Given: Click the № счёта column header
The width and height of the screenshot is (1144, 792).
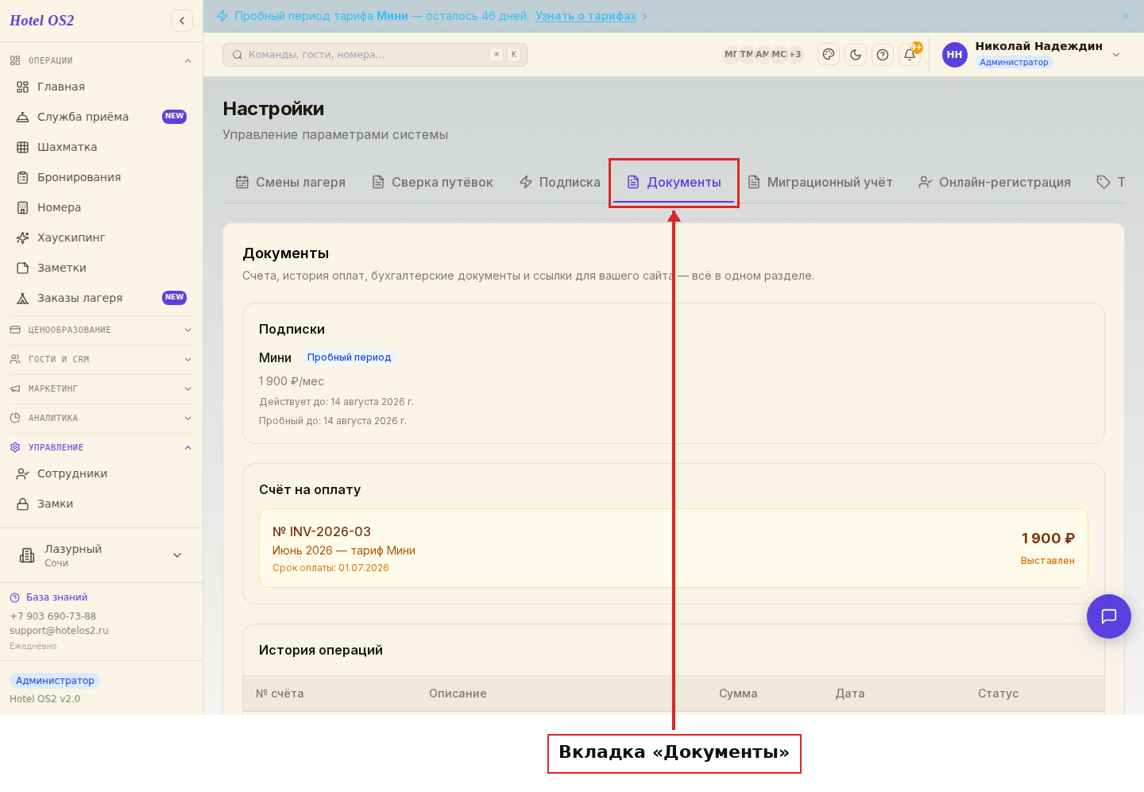Looking at the screenshot, I should [x=280, y=693].
